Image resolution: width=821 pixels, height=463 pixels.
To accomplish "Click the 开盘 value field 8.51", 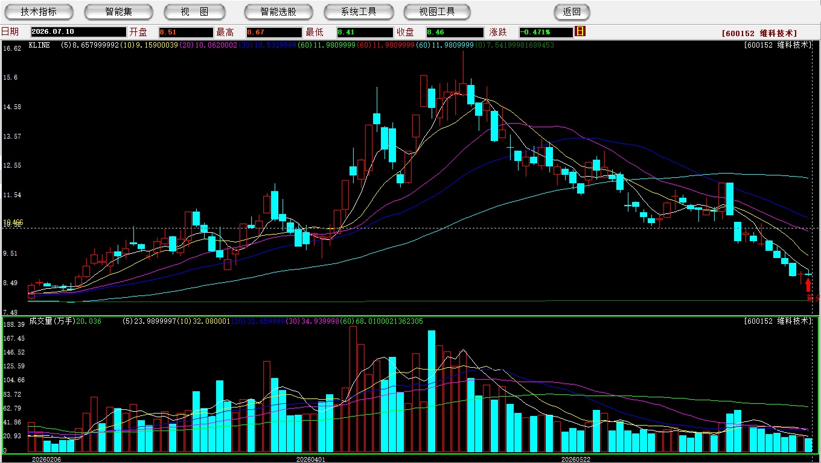I will pyautogui.click(x=186, y=32).
